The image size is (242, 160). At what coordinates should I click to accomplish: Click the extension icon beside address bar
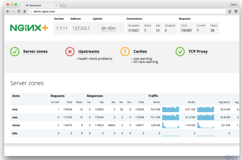pyautogui.click(x=230, y=12)
